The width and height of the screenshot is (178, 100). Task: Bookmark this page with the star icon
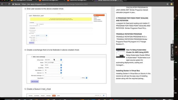click(x=167, y=4)
